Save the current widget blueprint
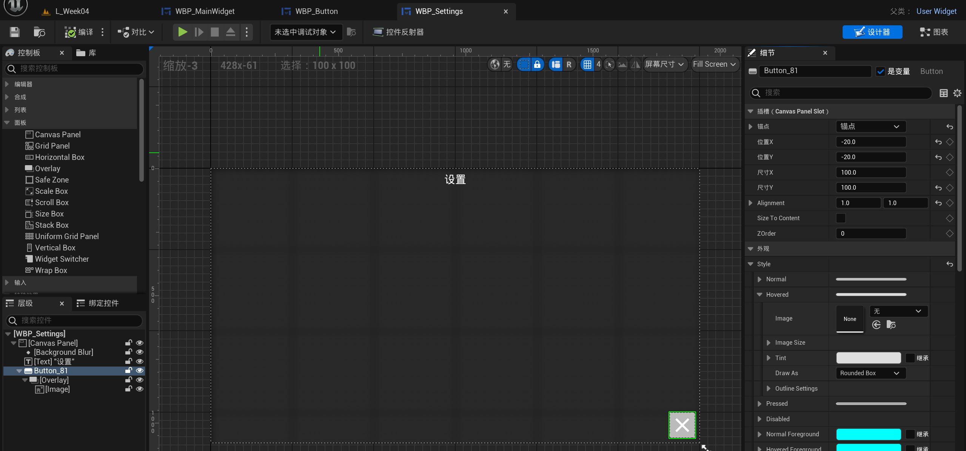 tap(14, 32)
